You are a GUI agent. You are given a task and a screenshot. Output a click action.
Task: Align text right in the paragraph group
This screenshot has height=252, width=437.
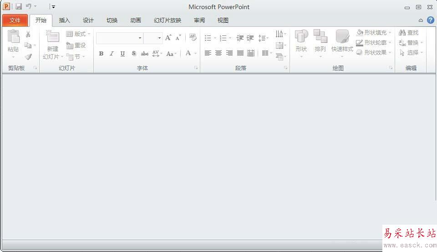(x=229, y=53)
